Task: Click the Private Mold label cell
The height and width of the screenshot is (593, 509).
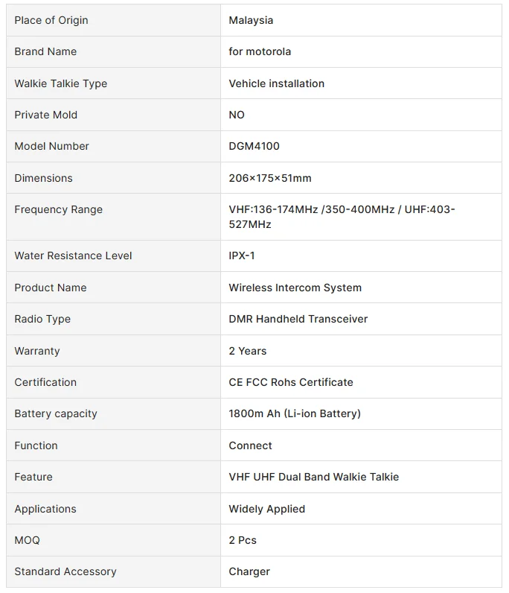Action: click(x=46, y=115)
